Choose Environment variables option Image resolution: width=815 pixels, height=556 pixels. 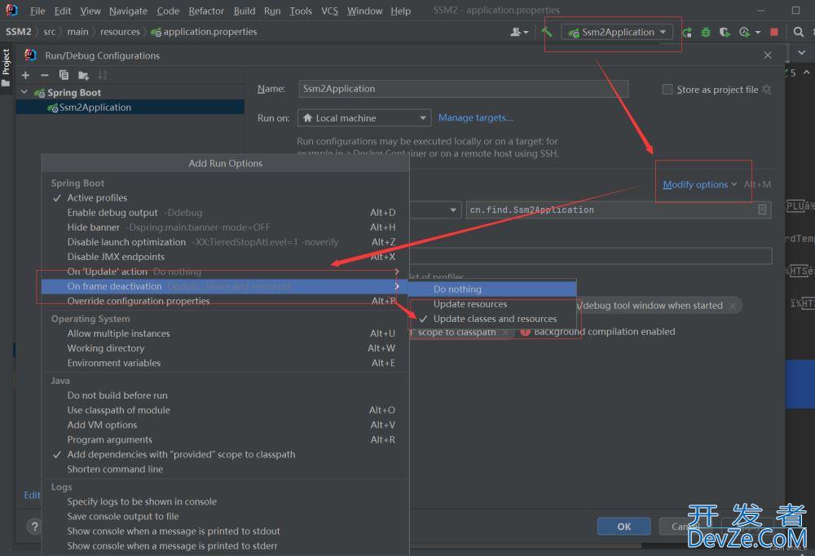tap(114, 363)
